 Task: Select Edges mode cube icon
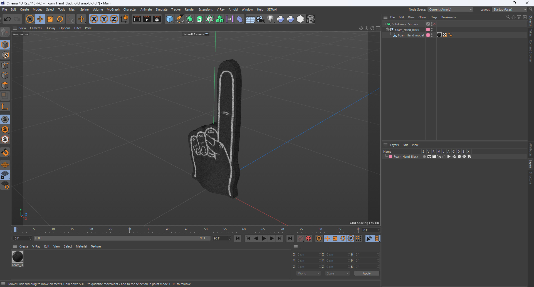(5, 75)
